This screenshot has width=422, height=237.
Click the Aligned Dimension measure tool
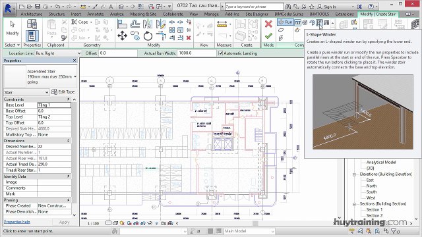click(x=222, y=24)
